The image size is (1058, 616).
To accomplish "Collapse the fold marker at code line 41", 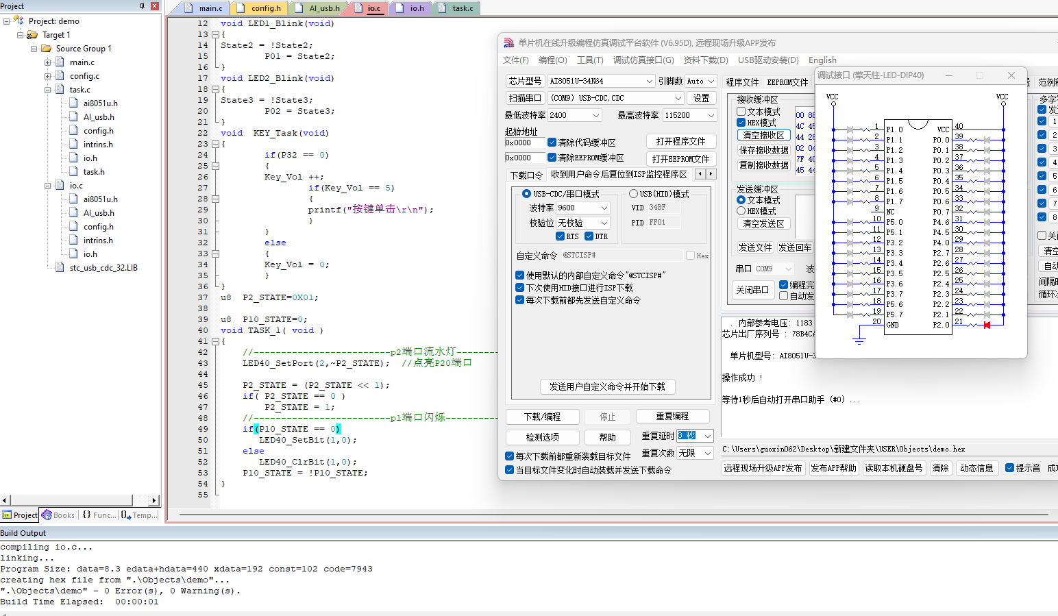I will click(x=215, y=341).
